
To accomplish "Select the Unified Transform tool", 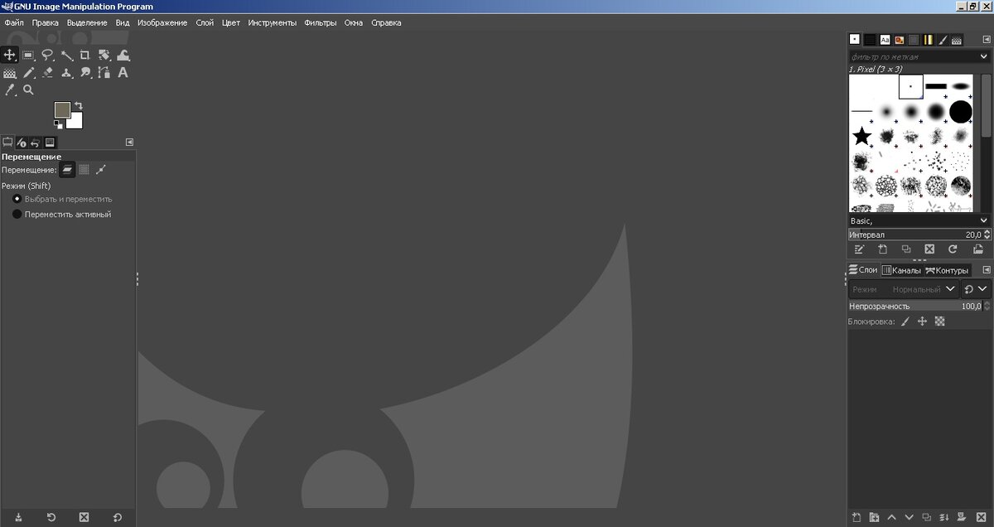I will coord(104,55).
